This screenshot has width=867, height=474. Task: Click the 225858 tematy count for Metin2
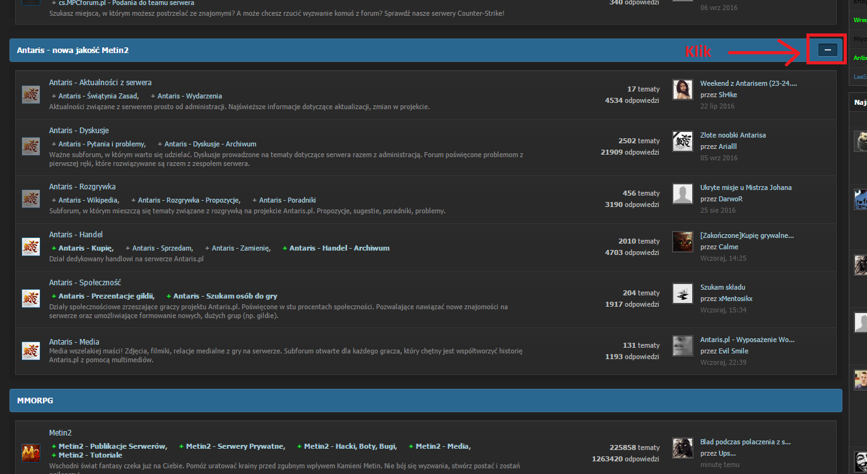tap(635, 447)
